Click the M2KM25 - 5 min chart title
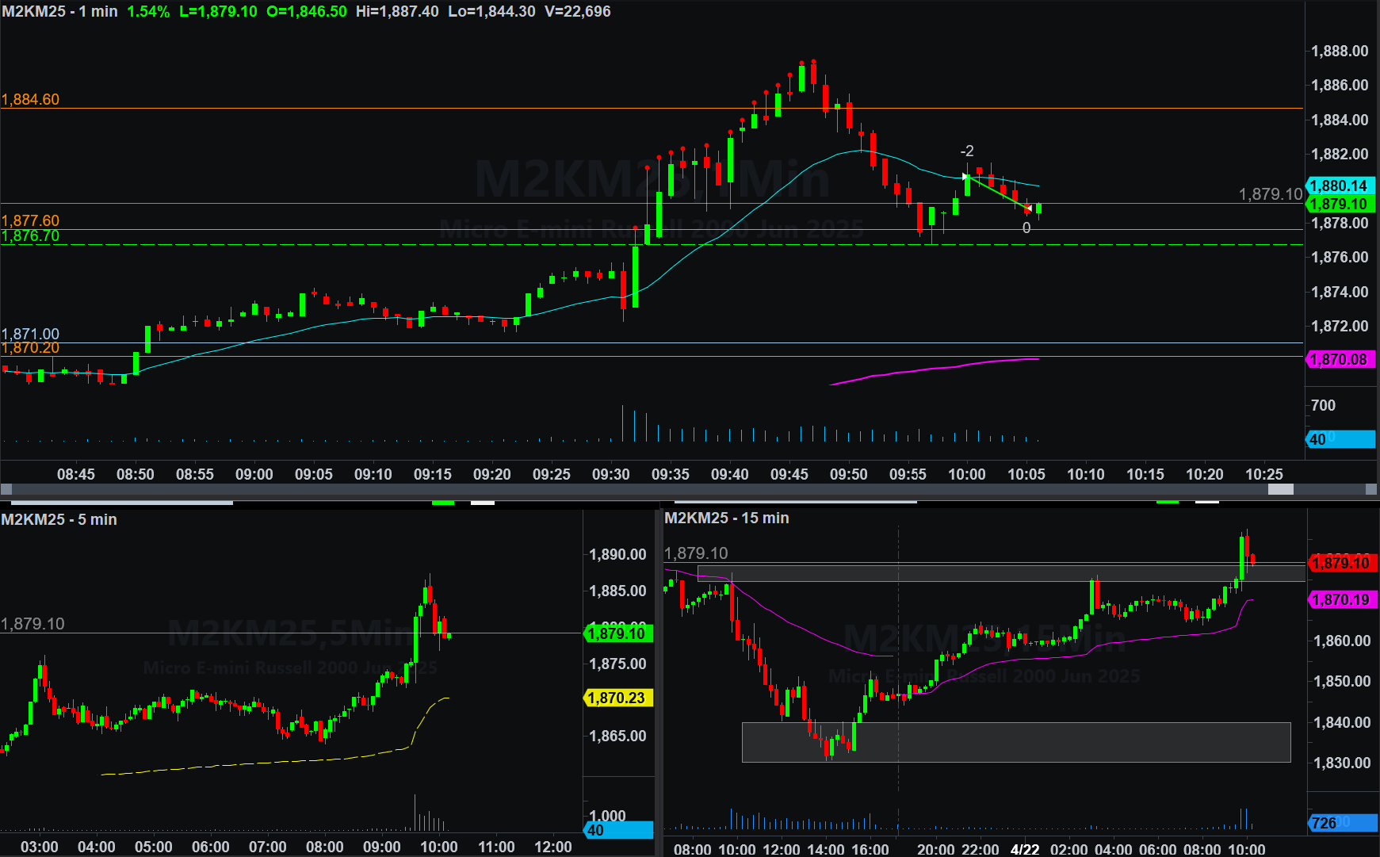The width and height of the screenshot is (1380, 857). (59, 519)
